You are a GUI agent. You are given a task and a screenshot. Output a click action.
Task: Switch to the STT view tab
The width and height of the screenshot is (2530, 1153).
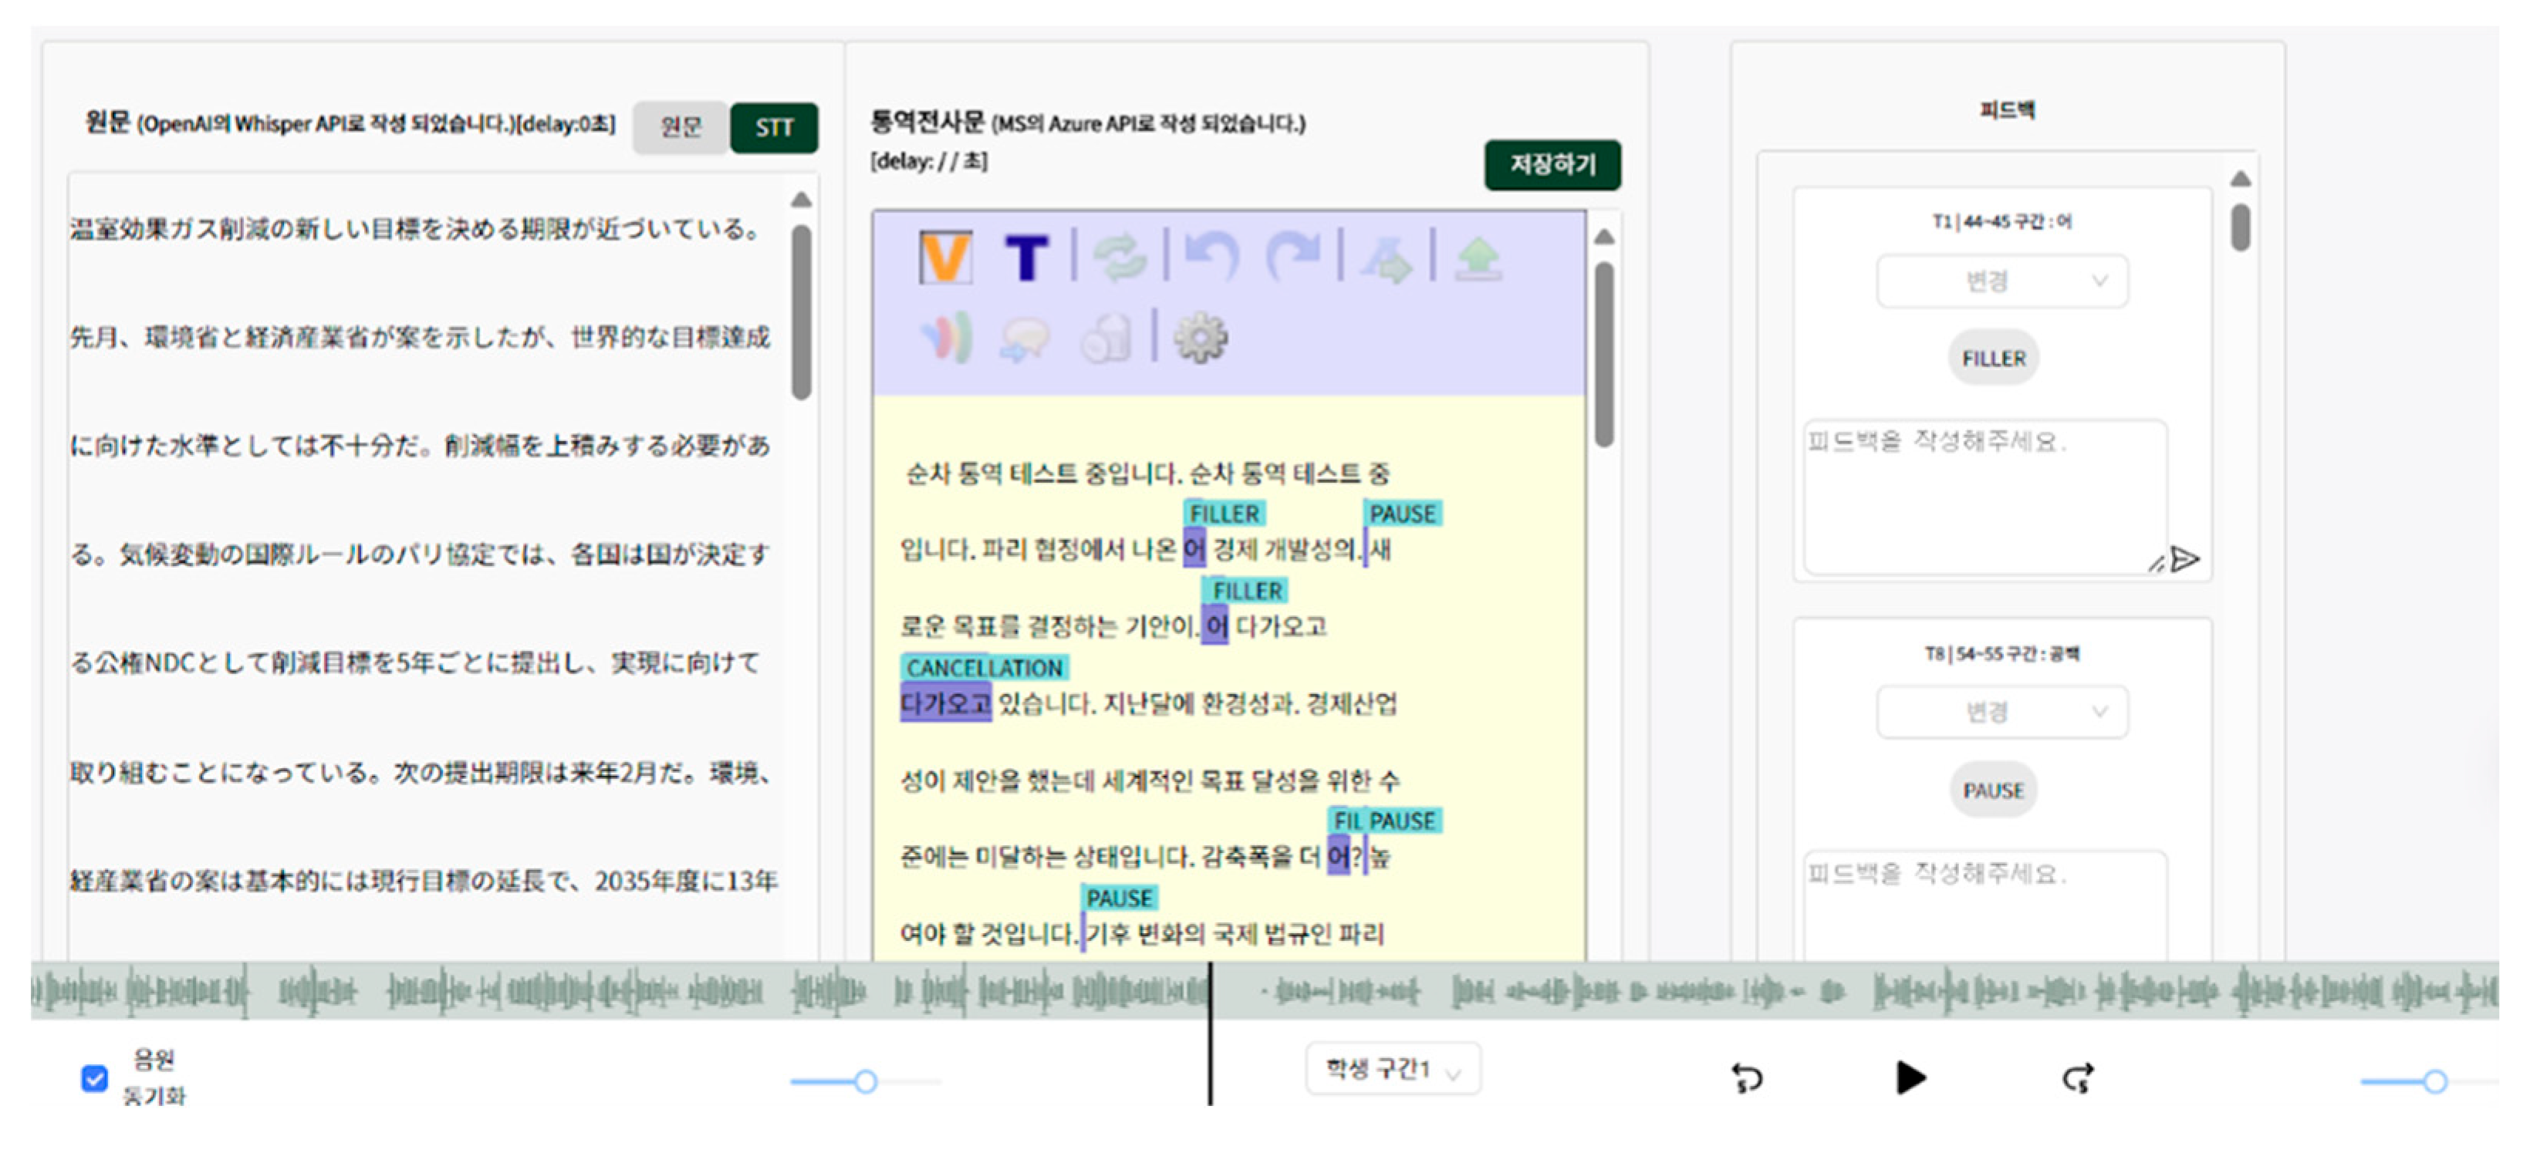tap(774, 126)
